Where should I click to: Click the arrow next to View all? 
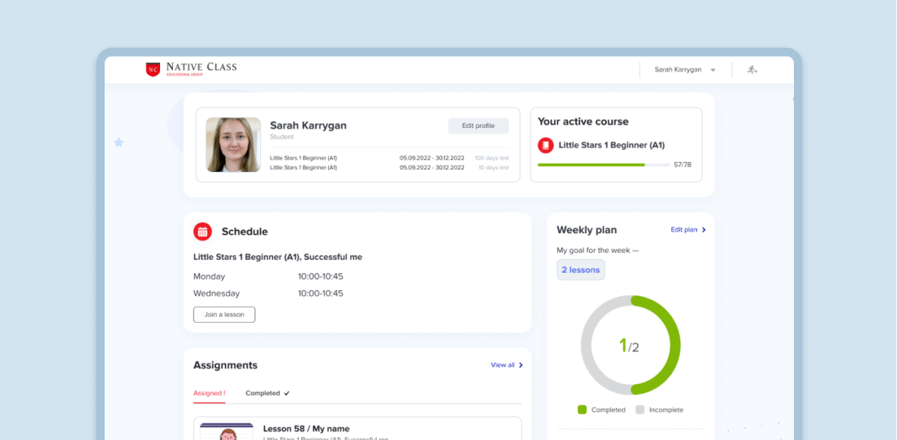(x=521, y=365)
